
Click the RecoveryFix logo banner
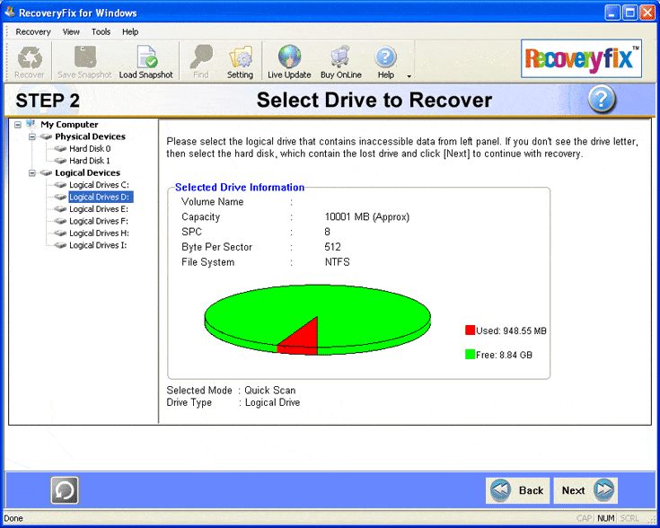click(581, 58)
